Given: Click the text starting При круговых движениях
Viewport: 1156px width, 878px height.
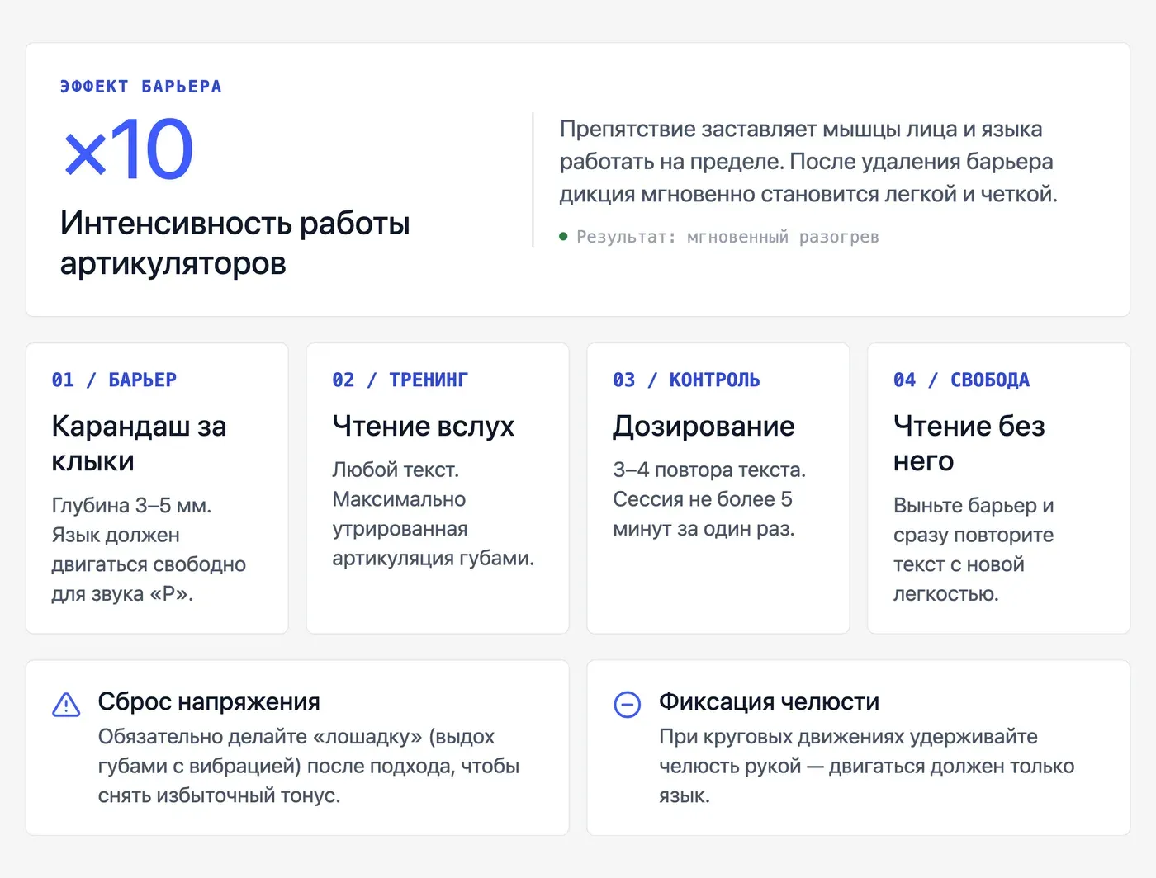Looking at the screenshot, I should click(x=867, y=767).
